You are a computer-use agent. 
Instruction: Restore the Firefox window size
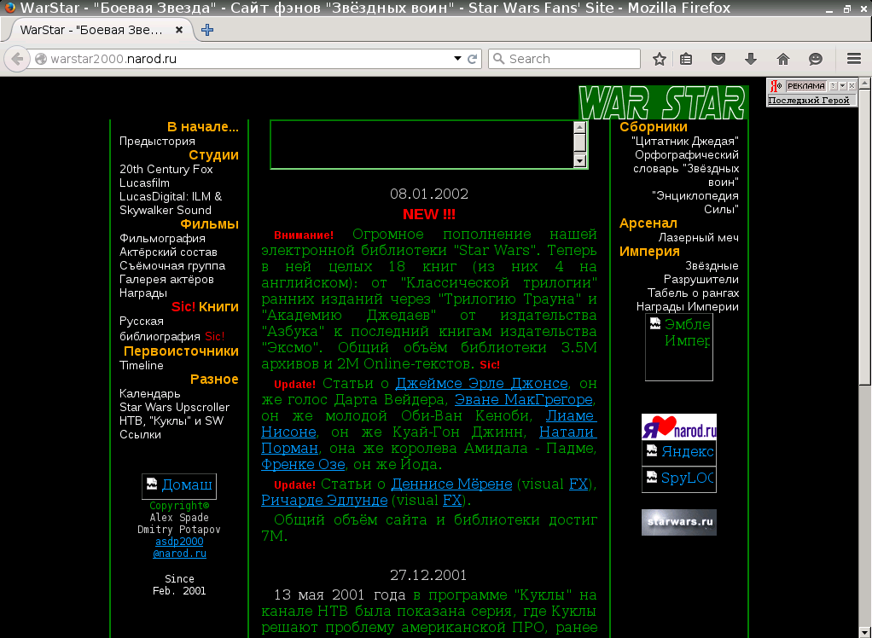point(847,9)
